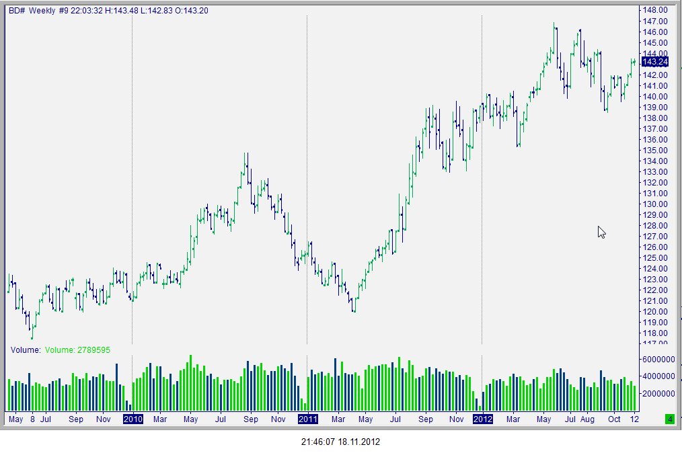Click the 118.00 price axis label
The width and height of the screenshot is (682, 453).
(655, 333)
